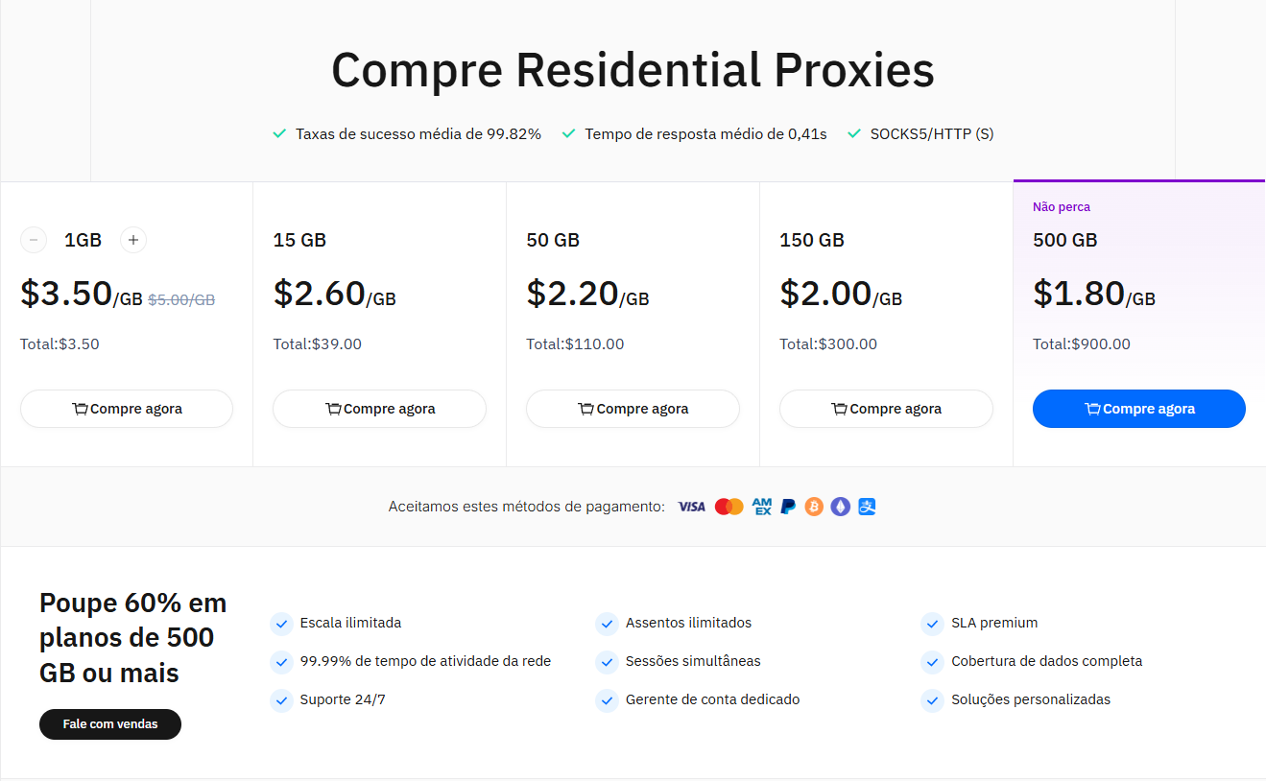Click blue Compre agora for 500 GB

(x=1139, y=409)
